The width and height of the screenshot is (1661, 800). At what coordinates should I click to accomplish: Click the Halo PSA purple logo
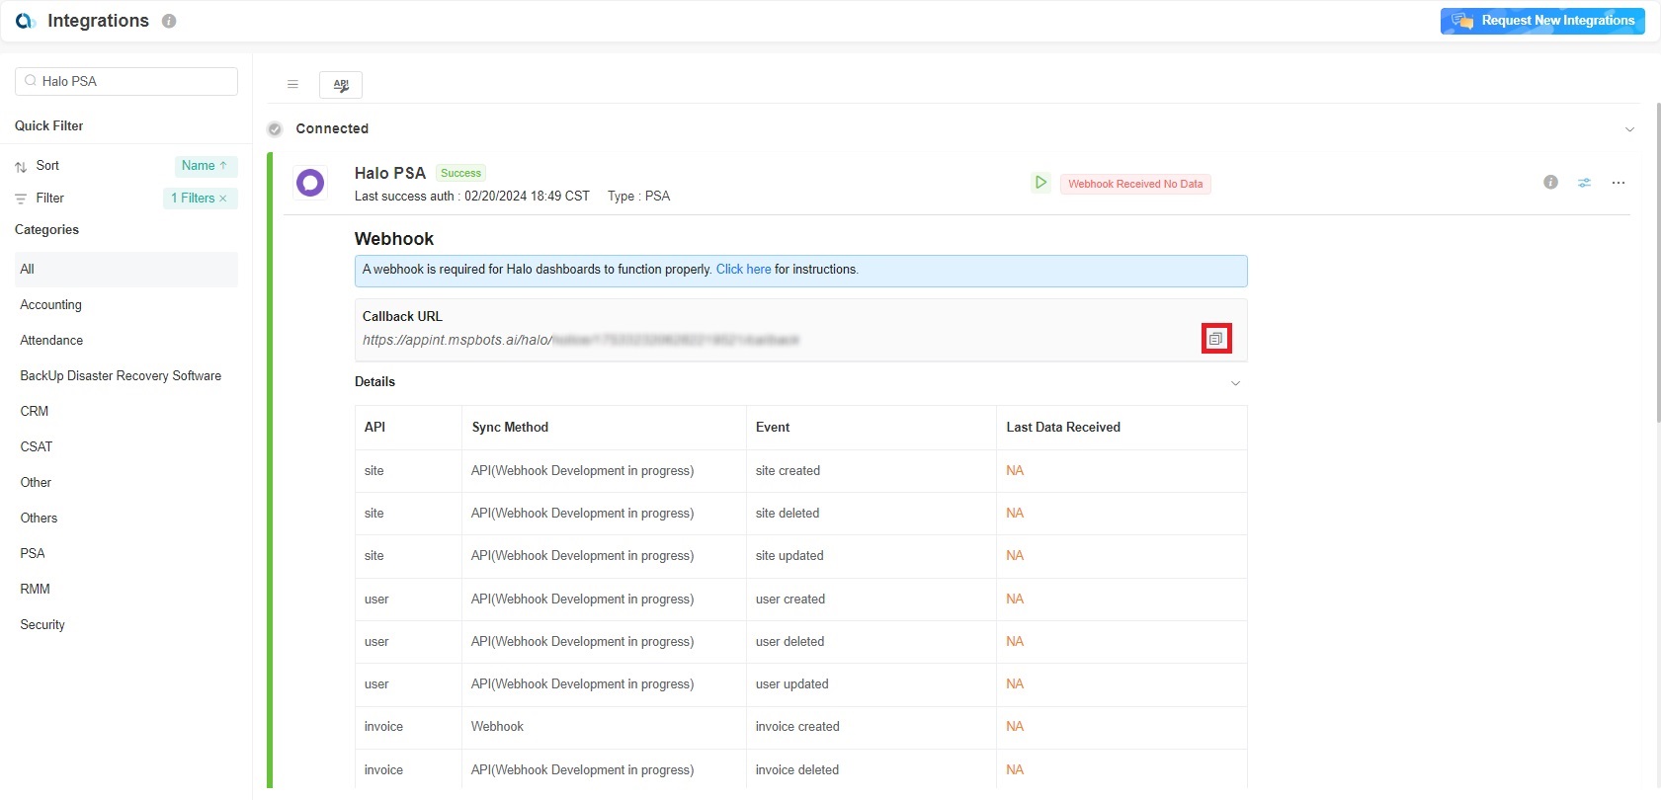[x=310, y=183]
